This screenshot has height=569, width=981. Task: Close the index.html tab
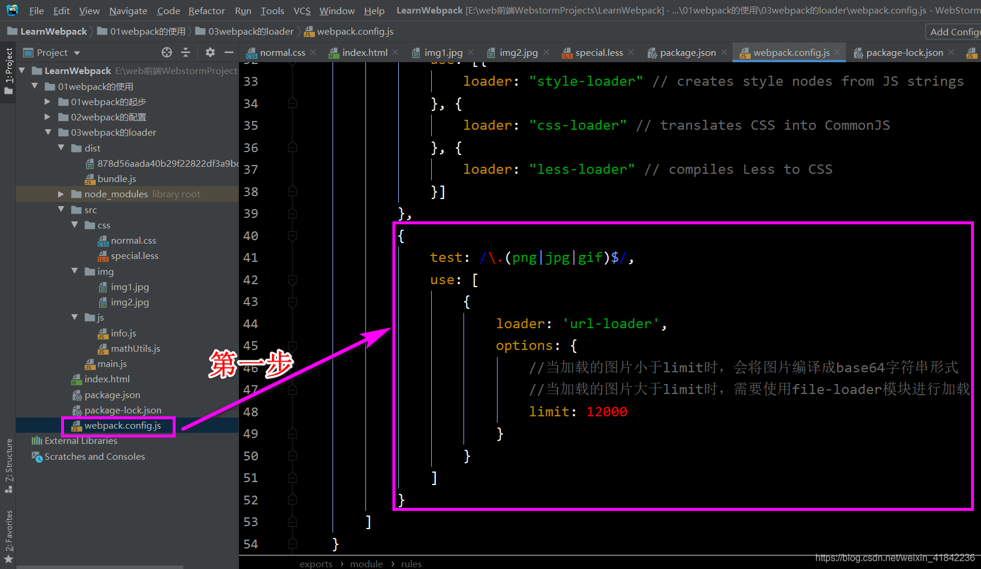pyautogui.click(x=395, y=52)
